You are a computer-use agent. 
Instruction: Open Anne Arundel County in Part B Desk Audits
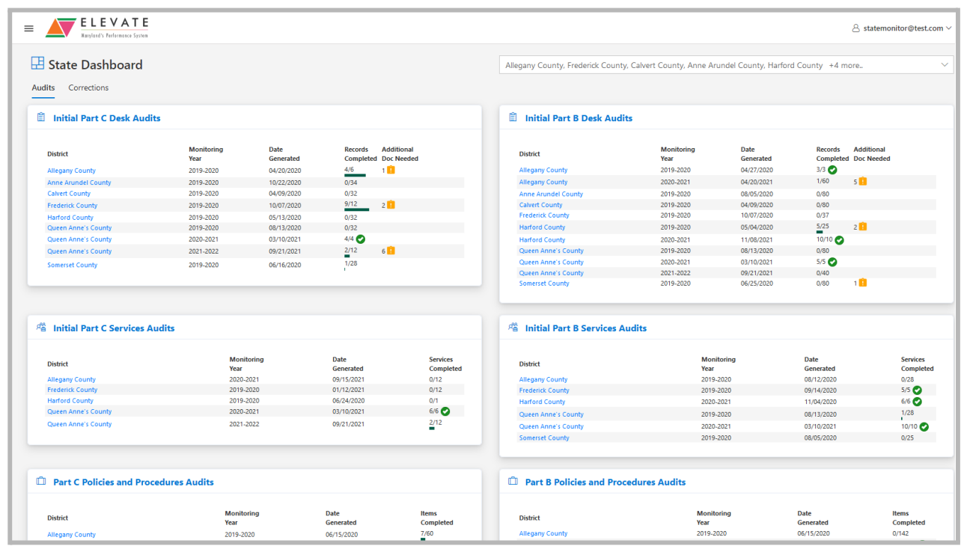[551, 194]
